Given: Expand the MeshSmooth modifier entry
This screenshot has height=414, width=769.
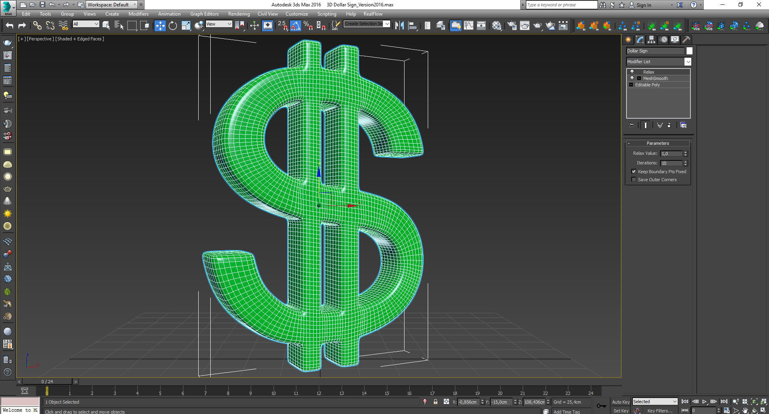Looking at the screenshot, I should pyautogui.click(x=638, y=78).
